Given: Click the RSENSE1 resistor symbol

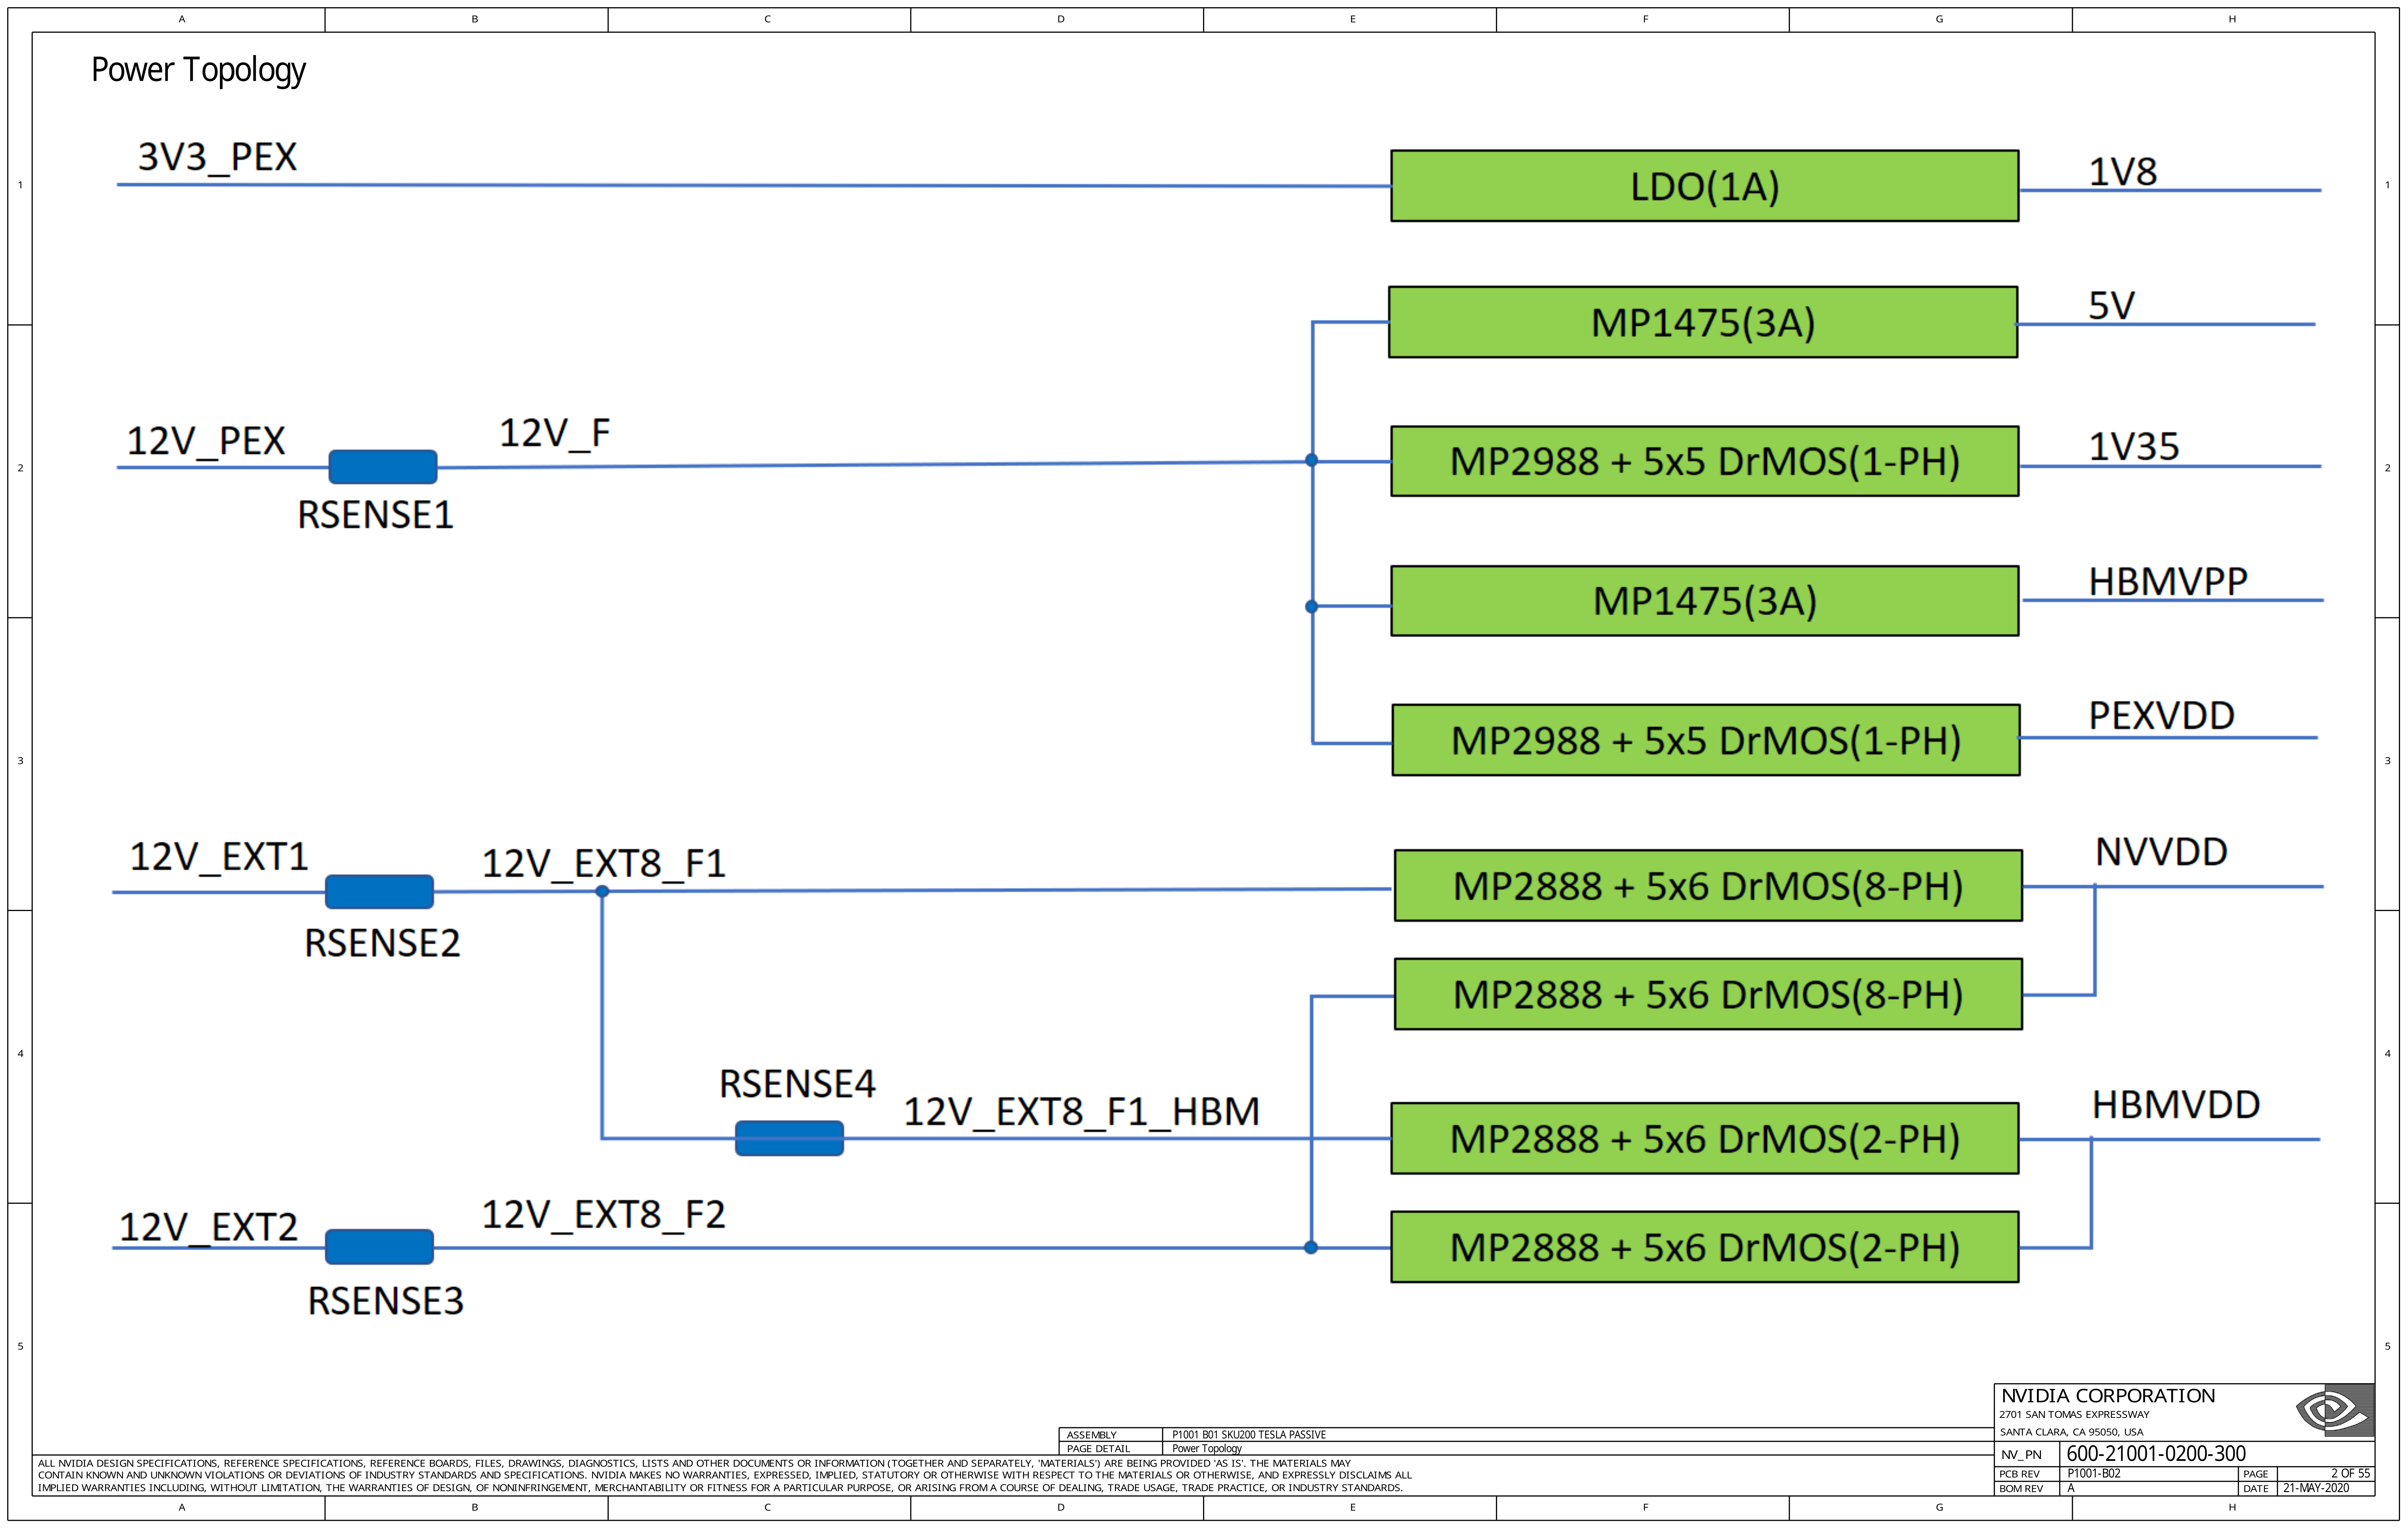Looking at the screenshot, I should click(383, 467).
